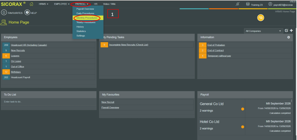Open the Favourites star icon
The height and width of the screenshot is (140, 297).
(x=4, y=13)
